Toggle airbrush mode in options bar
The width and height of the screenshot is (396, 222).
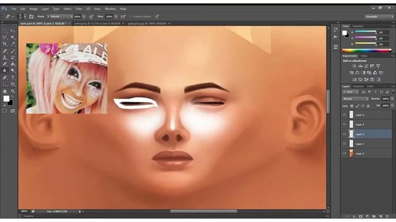(x=123, y=17)
